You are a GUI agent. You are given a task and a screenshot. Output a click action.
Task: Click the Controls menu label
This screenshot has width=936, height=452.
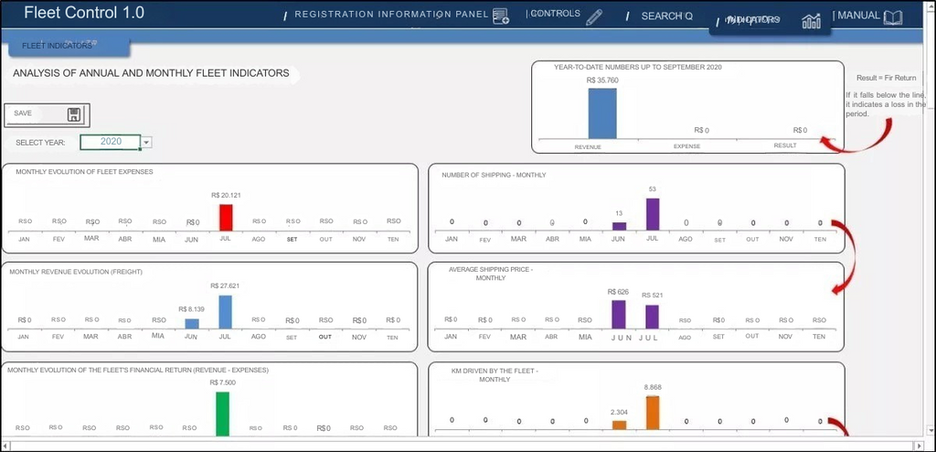click(x=555, y=14)
